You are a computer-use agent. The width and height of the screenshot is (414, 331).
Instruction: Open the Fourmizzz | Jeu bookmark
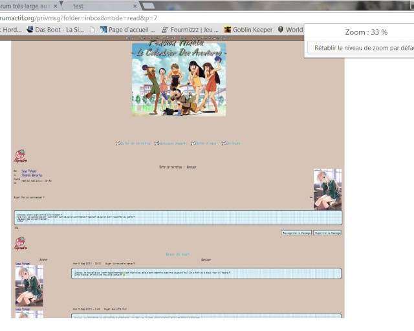190,30
